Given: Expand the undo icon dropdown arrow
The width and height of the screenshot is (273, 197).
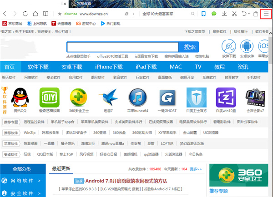Looking at the screenshot, I should (249, 14).
